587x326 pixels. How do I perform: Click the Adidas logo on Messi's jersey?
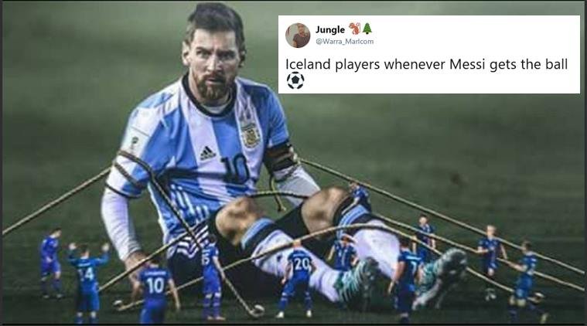click(207, 153)
